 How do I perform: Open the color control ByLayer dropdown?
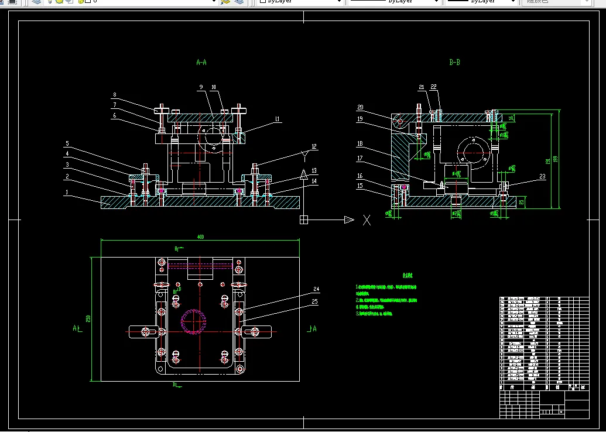pyautogui.click(x=300, y=2)
